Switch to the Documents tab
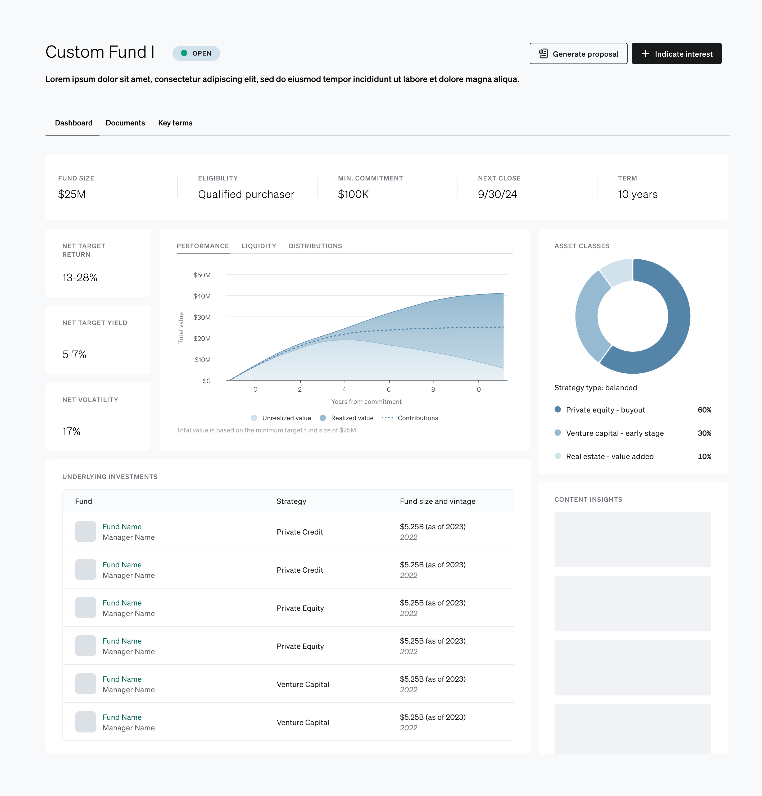 125,123
